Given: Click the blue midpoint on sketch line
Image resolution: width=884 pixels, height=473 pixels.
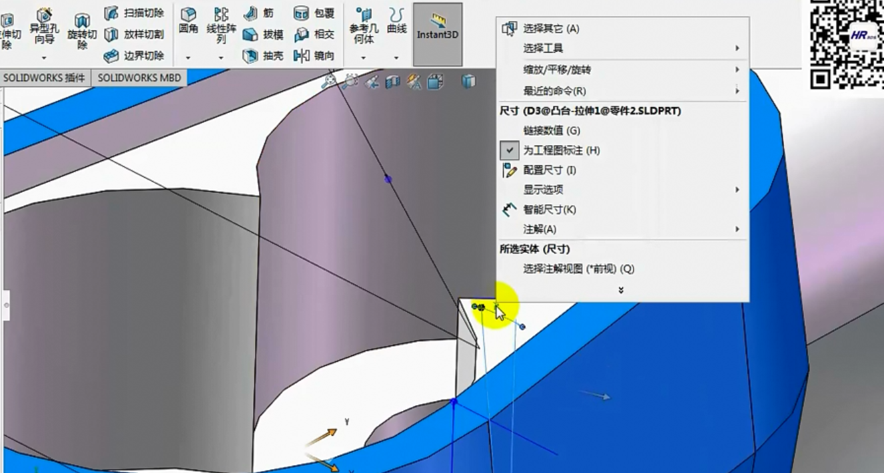Looking at the screenshot, I should click(x=388, y=179).
